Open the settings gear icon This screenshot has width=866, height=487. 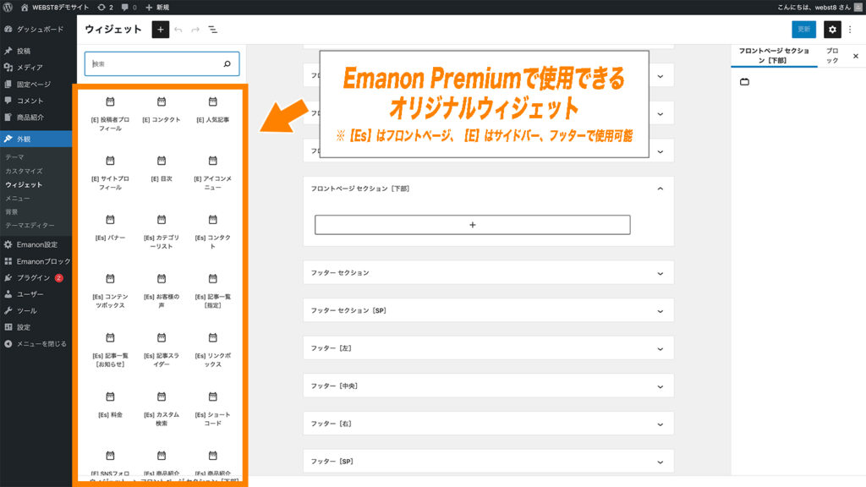(833, 29)
